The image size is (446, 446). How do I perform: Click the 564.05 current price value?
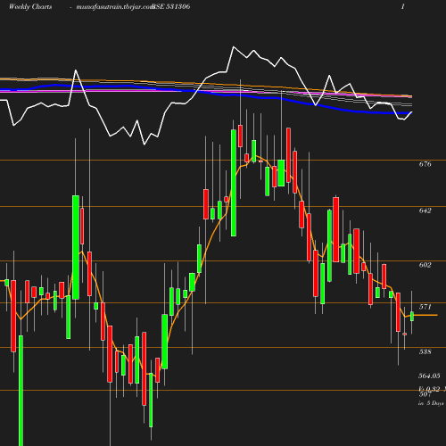pos(429,376)
